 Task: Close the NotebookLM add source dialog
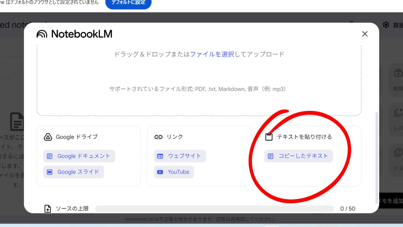pyautogui.click(x=365, y=34)
